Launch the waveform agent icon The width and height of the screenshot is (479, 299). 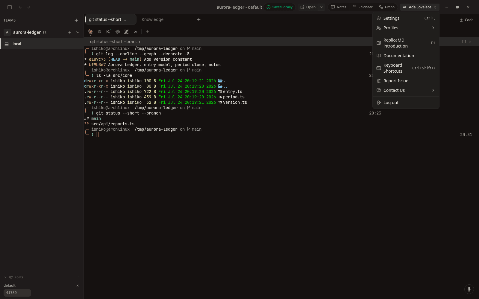(117, 31)
